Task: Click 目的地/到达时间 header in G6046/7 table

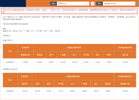Action: [x=125, y=76]
